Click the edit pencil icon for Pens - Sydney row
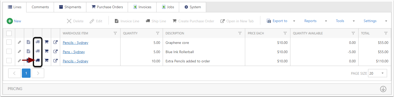This screenshot has height=97, width=394. coord(20,52)
